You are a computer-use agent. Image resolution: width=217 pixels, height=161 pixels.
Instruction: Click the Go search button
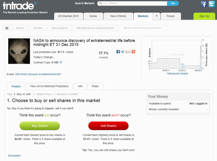coord(173,3)
